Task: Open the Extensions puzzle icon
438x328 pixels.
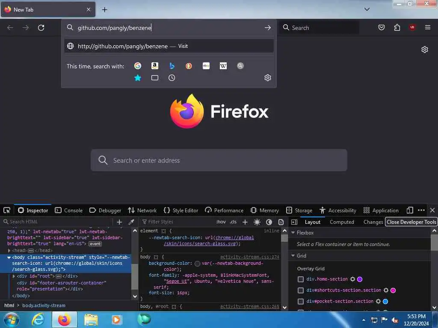Action: (x=397, y=27)
